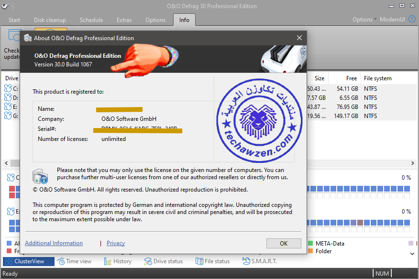Select drive D: in the drive list
Screen dimensions: 419x279
click(x=11, y=98)
